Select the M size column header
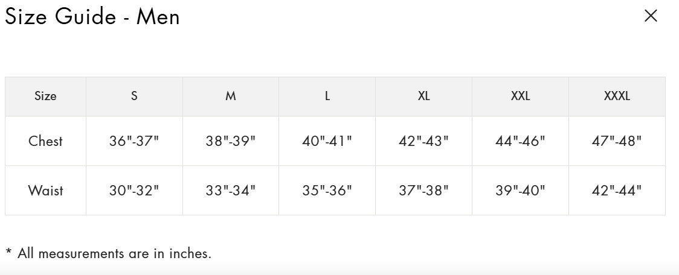Image resolution: width=679 pixels, height=275 pixels. [x=231, y=96]
